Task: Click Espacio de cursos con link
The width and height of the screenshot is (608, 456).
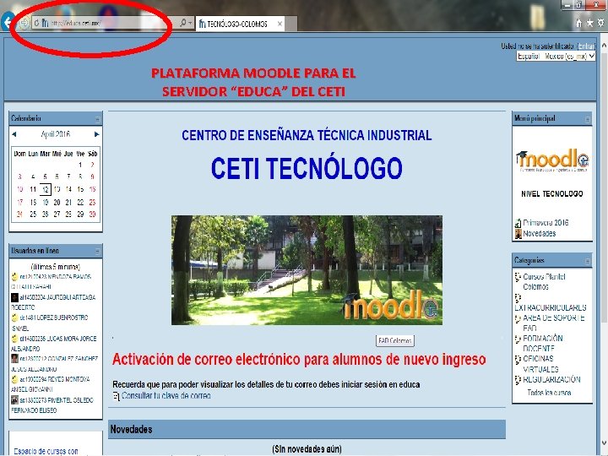Action: (46, 451)
